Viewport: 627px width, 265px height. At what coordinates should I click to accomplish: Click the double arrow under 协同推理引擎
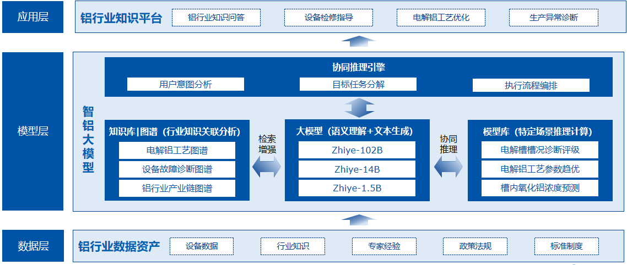(x=359, y=108)
